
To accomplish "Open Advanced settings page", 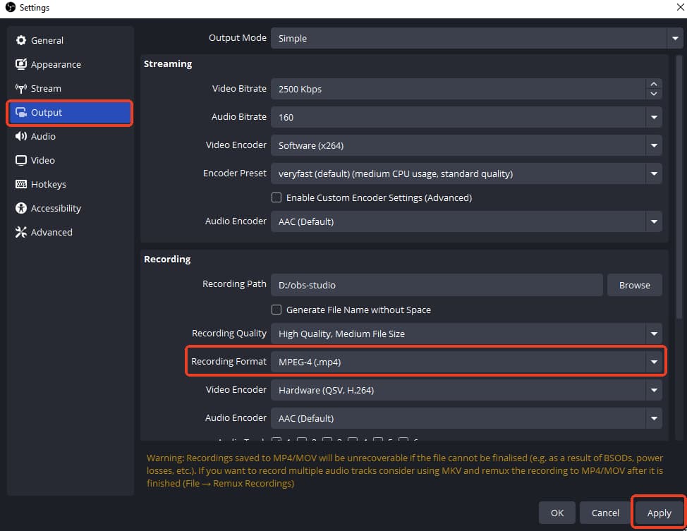I will tap(70, 232).
